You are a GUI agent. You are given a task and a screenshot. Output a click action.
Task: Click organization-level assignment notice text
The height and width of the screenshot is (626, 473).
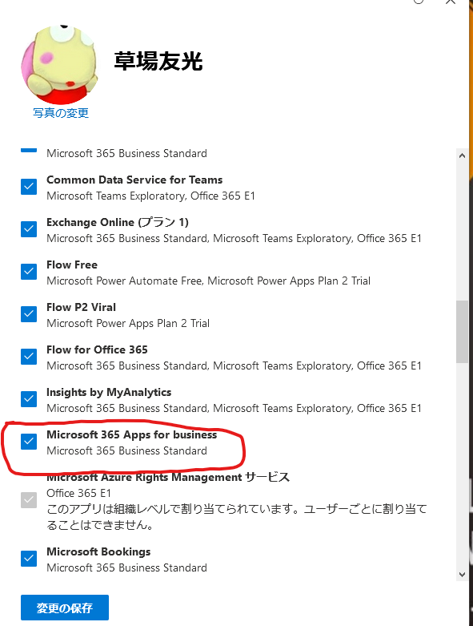click(x=237, y=517)
